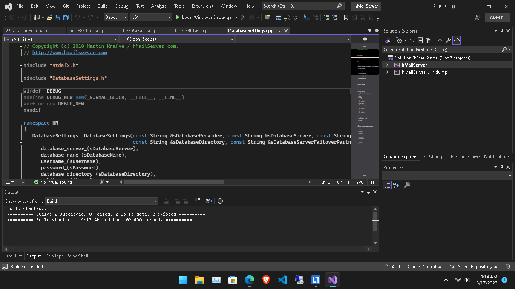Viewport: 515px width, 289px height.
Task: Start the Local Windows Debugger
Action: (x=206, y=17)
